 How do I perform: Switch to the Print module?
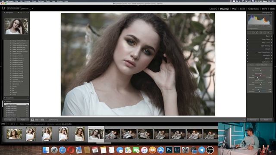click(264, 9)
